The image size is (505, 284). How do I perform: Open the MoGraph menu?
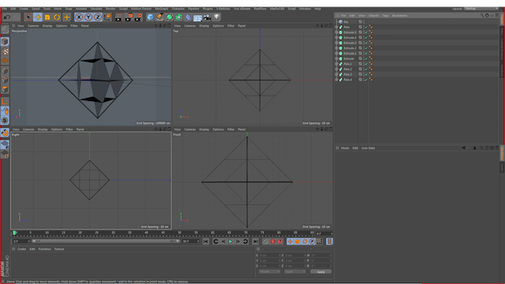click(161, 9)
